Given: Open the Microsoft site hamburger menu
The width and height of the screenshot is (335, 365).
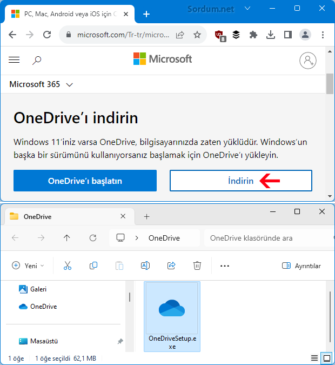Looking at the screenshot, I should (14, 60).
